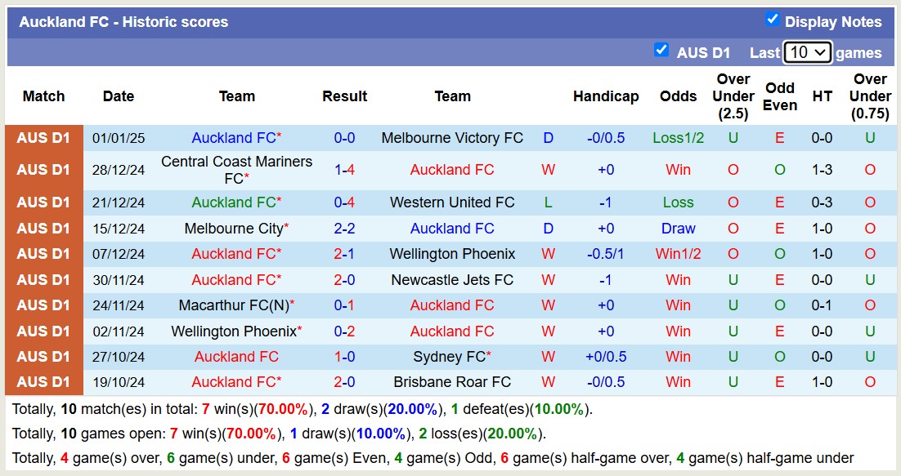
Task: Expand the number-of-games selector
Action: coord(807,52)
